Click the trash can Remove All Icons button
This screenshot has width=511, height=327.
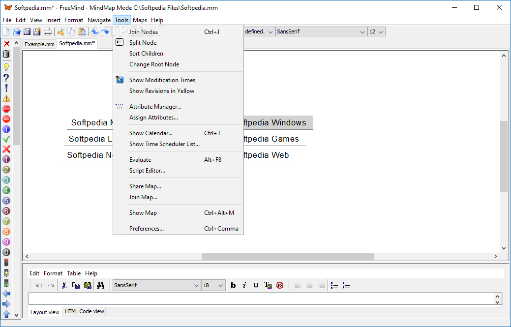[x=6, y=54]
